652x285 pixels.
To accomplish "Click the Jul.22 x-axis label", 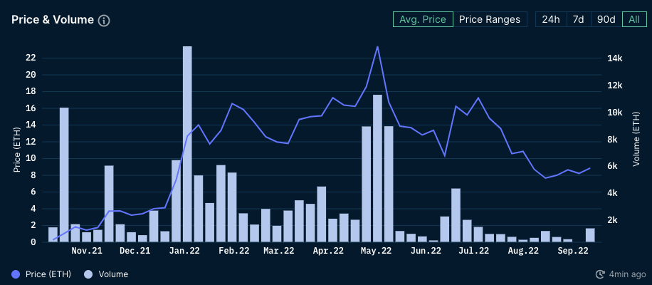I will point(475,251).
